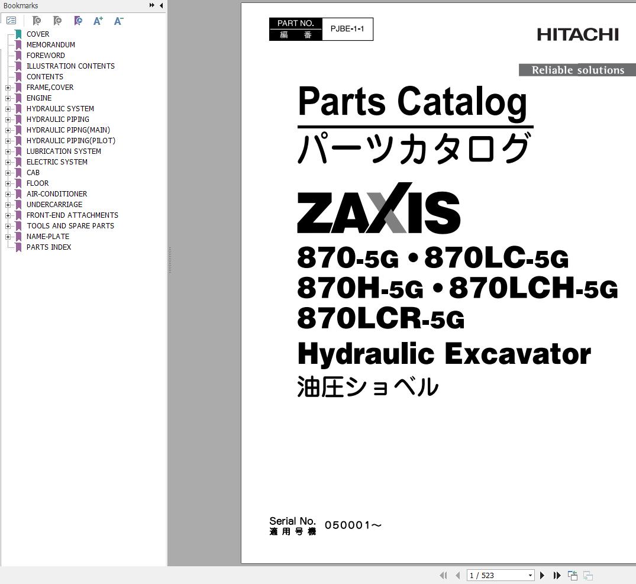The width and height of the screenshot is (636, 584).
Task: Click the double-arrow expand panel icon
Action: tap(151, 5)
